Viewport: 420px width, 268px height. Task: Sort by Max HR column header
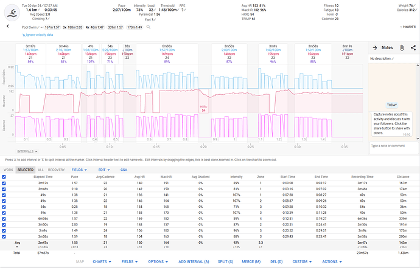point(166,177)
